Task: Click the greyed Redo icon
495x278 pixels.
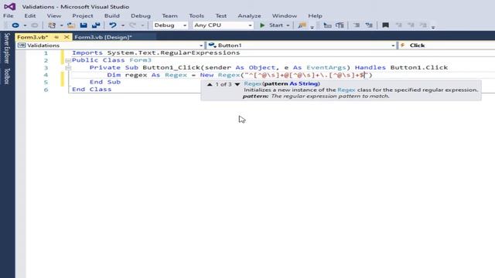Action: tap(132, 25)
